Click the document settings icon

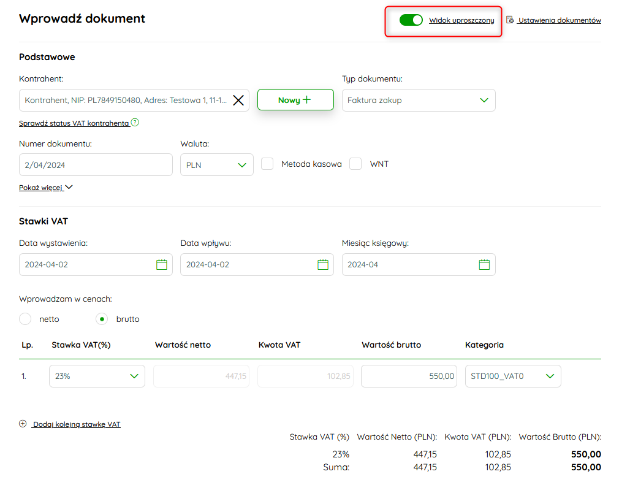[510, 20]
